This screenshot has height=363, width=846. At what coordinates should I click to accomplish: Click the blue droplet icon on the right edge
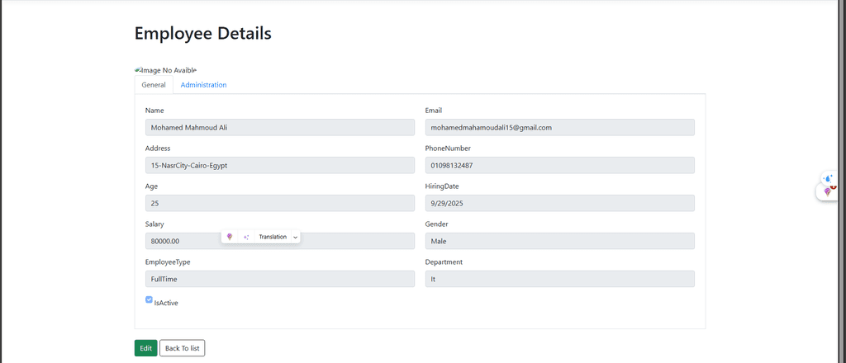[x=828, y=177]
